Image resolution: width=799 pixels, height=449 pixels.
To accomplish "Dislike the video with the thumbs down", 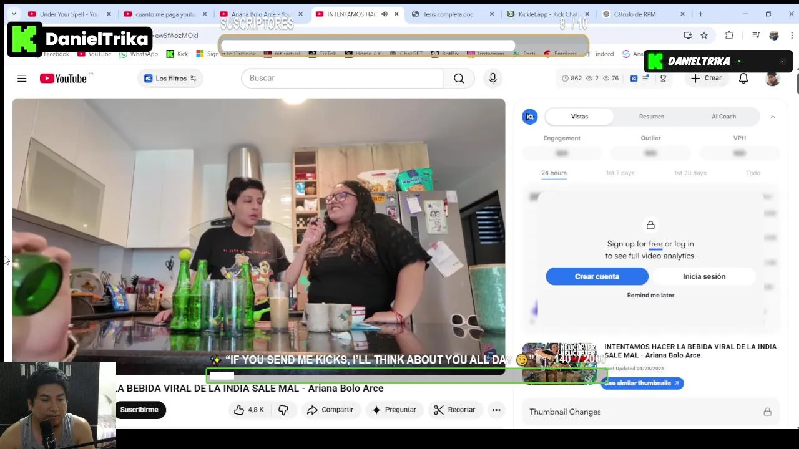I will coord(283,410).
